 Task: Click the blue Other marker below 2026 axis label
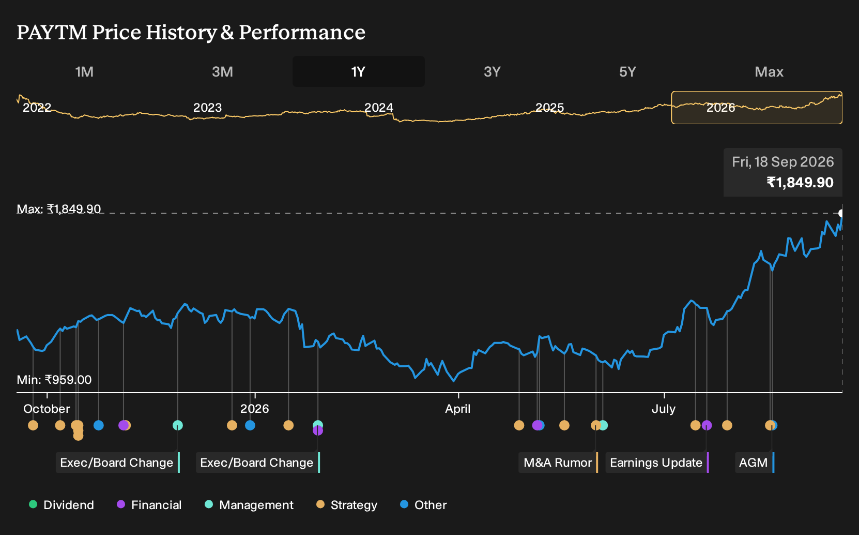point(250,425)
